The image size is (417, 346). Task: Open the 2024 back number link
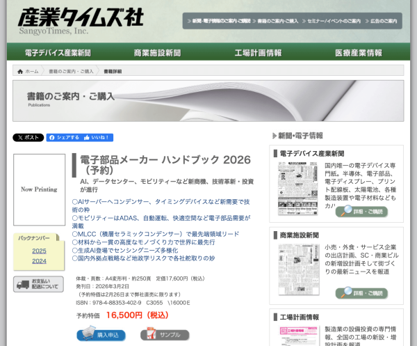(x=39, y=261)
